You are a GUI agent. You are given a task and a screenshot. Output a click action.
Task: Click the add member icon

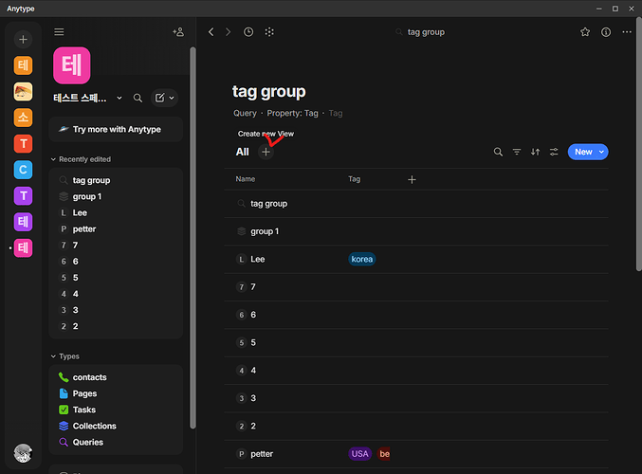[x=178, y=32]
